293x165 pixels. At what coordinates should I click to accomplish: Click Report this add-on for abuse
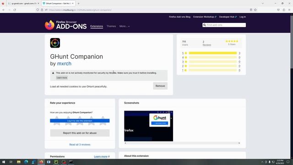80,133
